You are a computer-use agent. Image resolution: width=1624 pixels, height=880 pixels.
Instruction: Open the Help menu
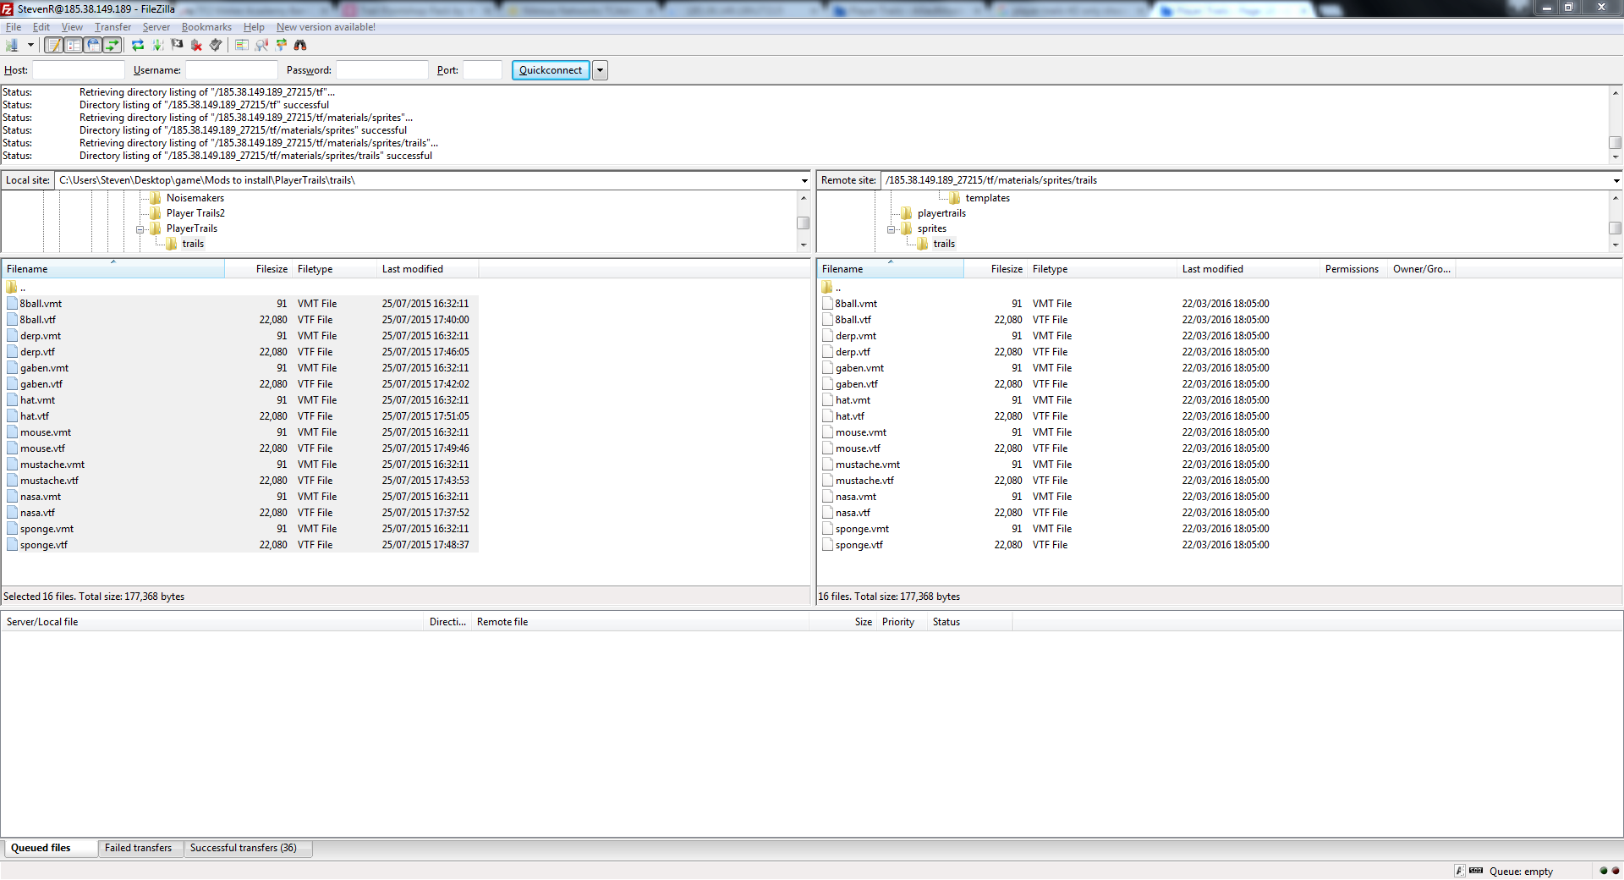click(x=254, y=27)
